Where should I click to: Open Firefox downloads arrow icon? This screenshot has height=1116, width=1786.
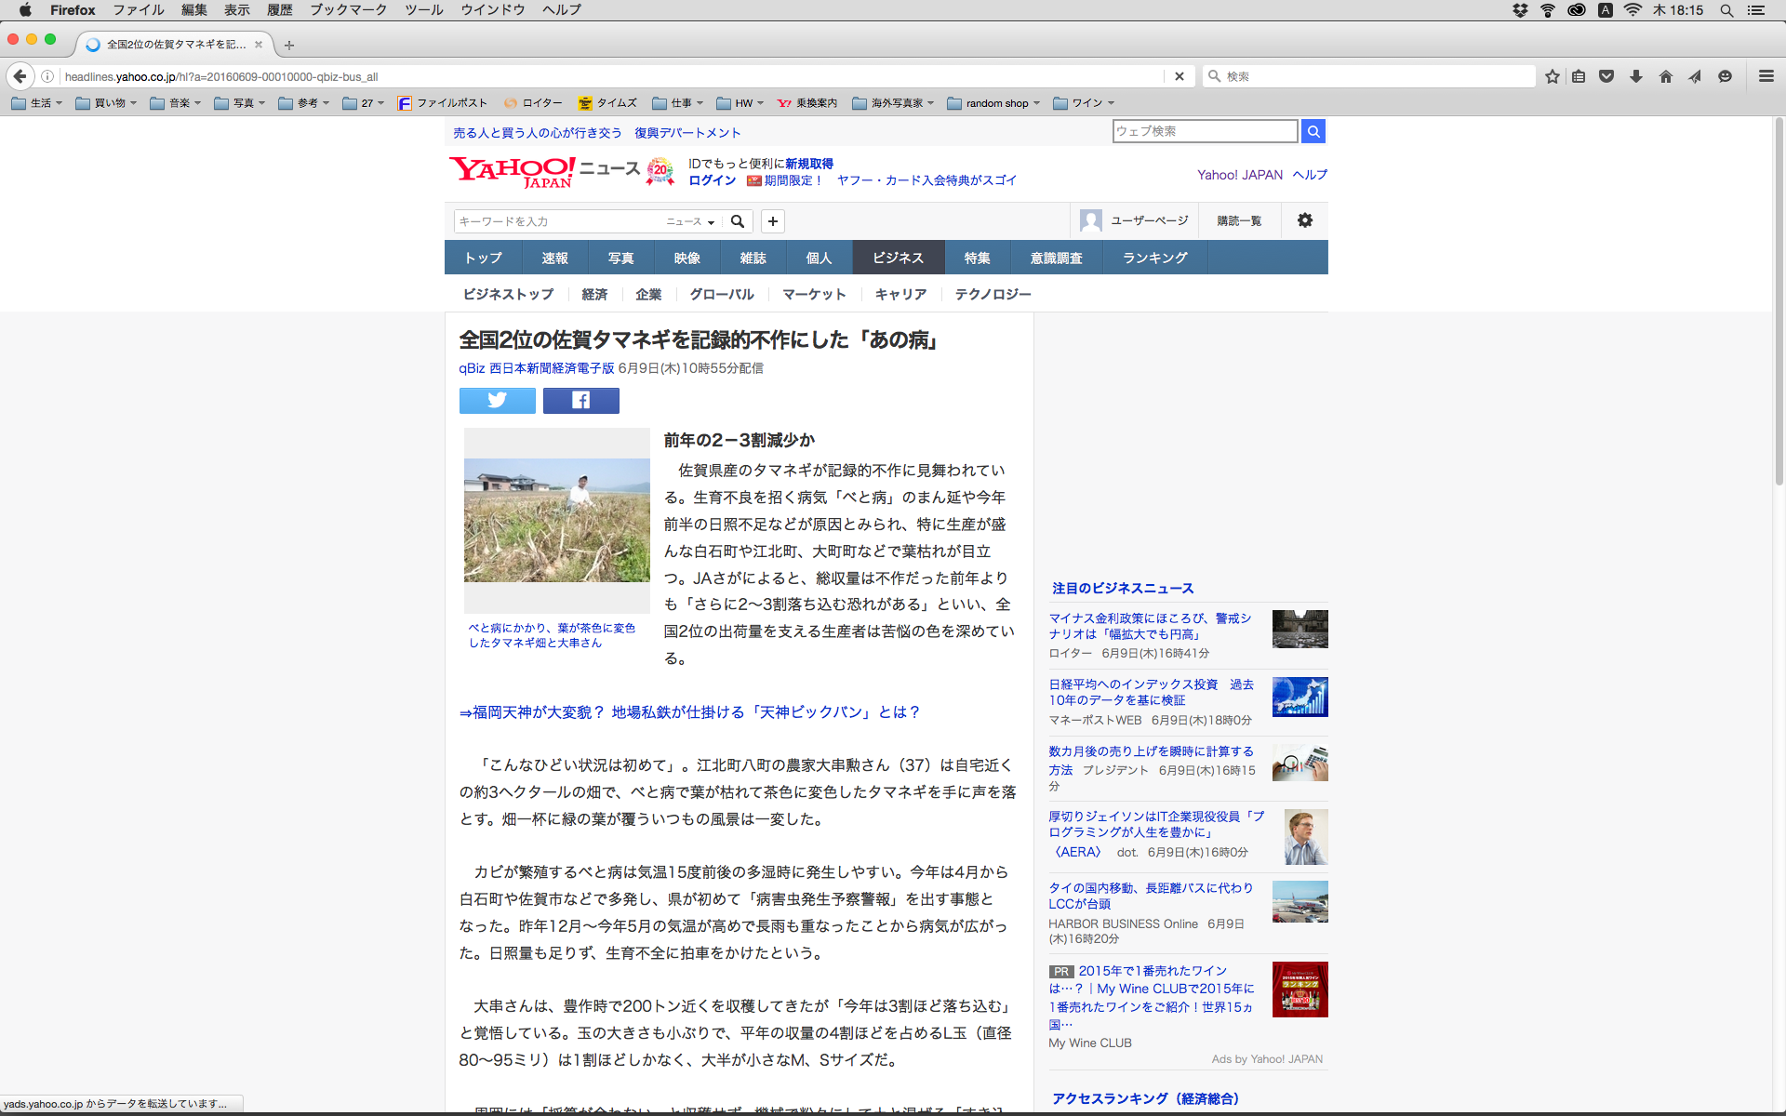pos(1635,76)
